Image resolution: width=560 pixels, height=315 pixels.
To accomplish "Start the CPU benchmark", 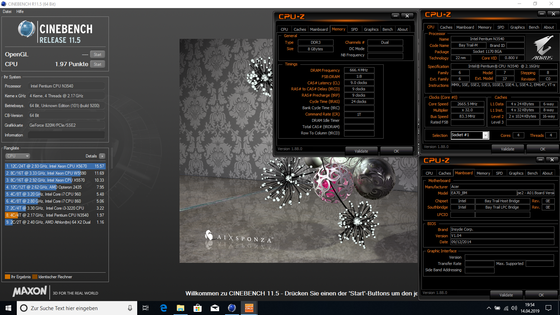I will pyautogui.click(x=98, y=64).
